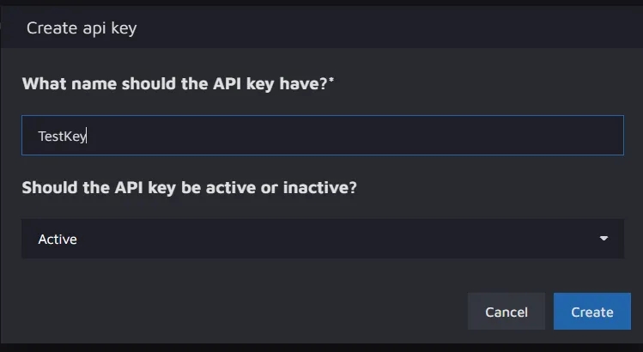Click the API key name input field
The height and width of the screenshot is (352, 643).
(322, 136)
